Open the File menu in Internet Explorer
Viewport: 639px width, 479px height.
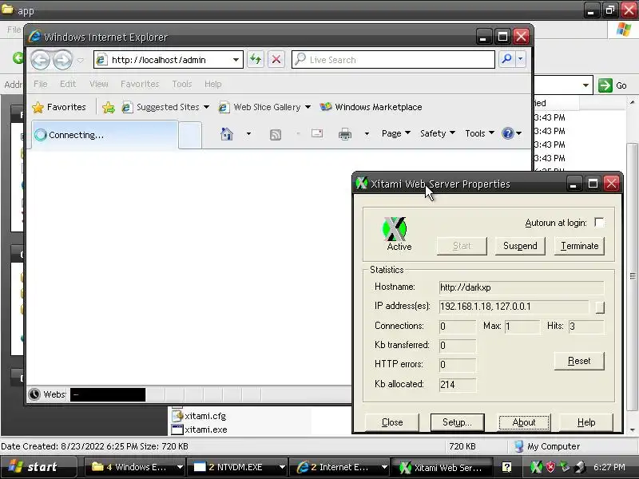coord(41,84)
